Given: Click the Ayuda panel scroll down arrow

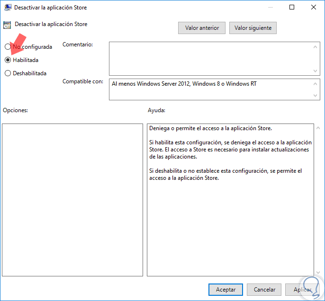Looking at the screenshot, I should tap(318, 273).
